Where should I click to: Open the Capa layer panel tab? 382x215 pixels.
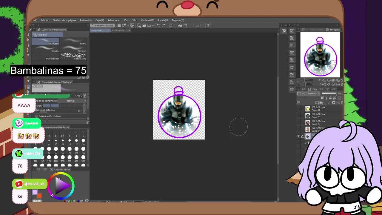tap(312, 90)
